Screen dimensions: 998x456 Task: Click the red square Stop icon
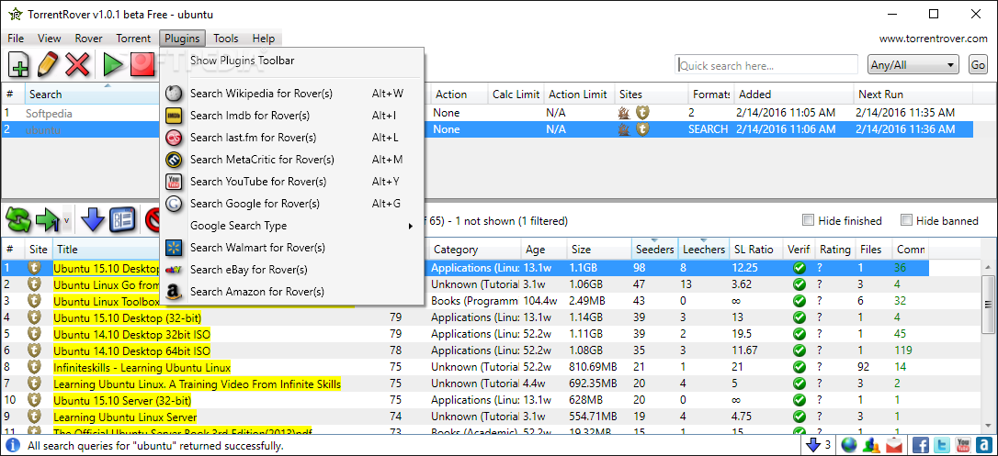142,65
